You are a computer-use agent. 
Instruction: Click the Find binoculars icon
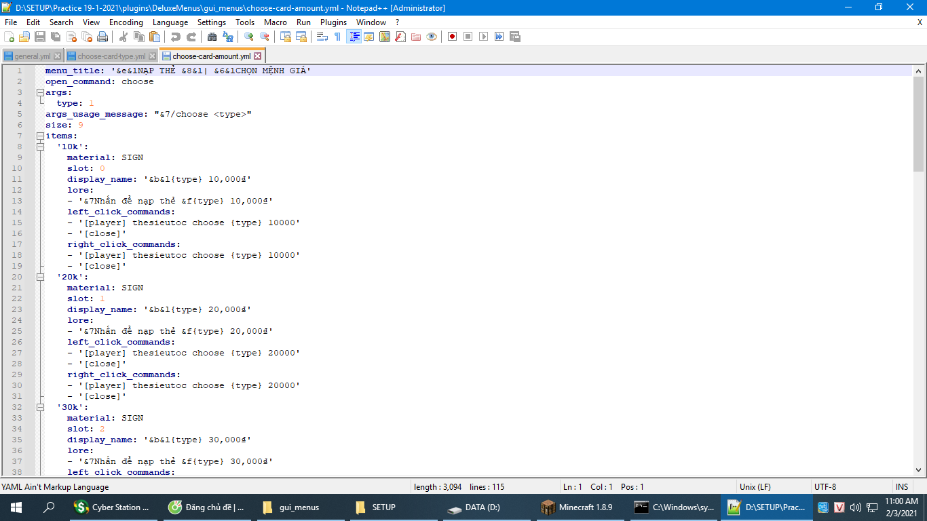point(212,37)
